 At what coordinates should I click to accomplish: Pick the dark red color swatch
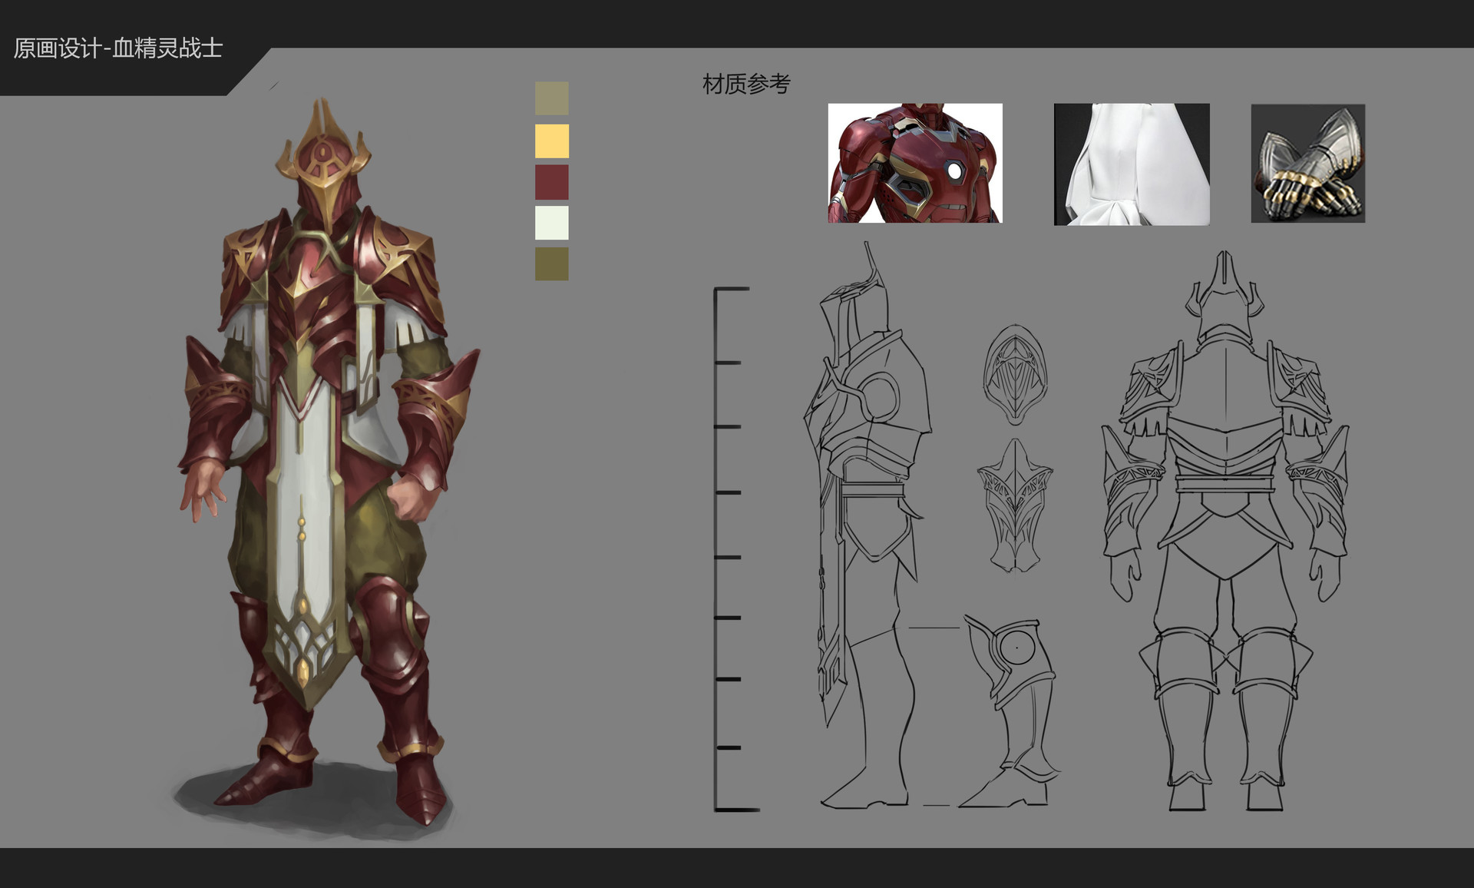pyautogui.click(x=551, y=183)
